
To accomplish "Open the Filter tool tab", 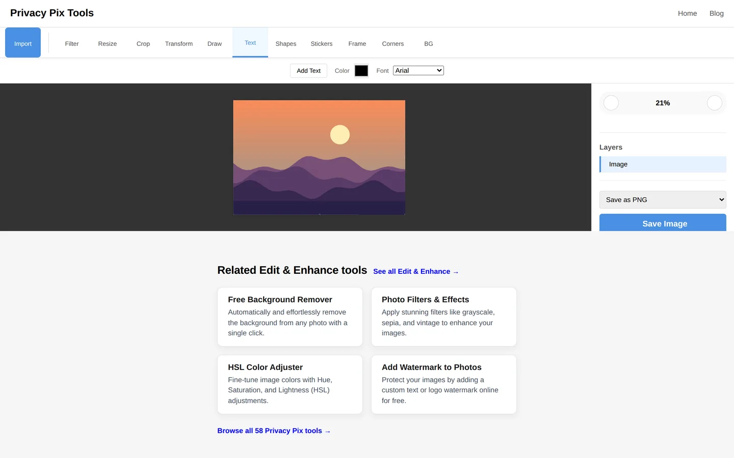I will point(72,44).
